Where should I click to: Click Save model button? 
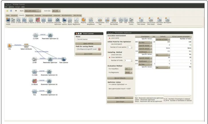pos(88,54)
